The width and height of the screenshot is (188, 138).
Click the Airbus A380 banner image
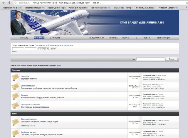click(95, 23)
